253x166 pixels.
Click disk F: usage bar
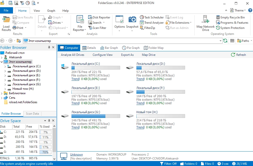[161, 92]
